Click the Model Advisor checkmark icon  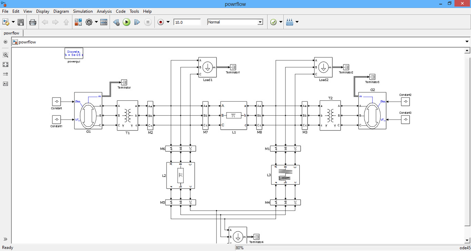coord(273,22)
